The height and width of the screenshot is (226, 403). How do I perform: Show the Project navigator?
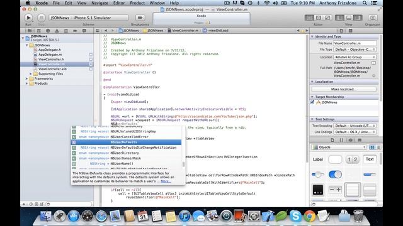point(30,31)
